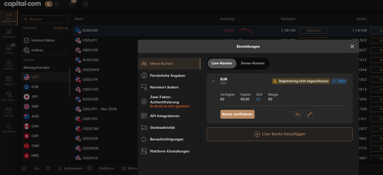The image size is (383, 175).
Task: Click the Suchen search field
Action: pyautogui.click(x=45, y=19)
